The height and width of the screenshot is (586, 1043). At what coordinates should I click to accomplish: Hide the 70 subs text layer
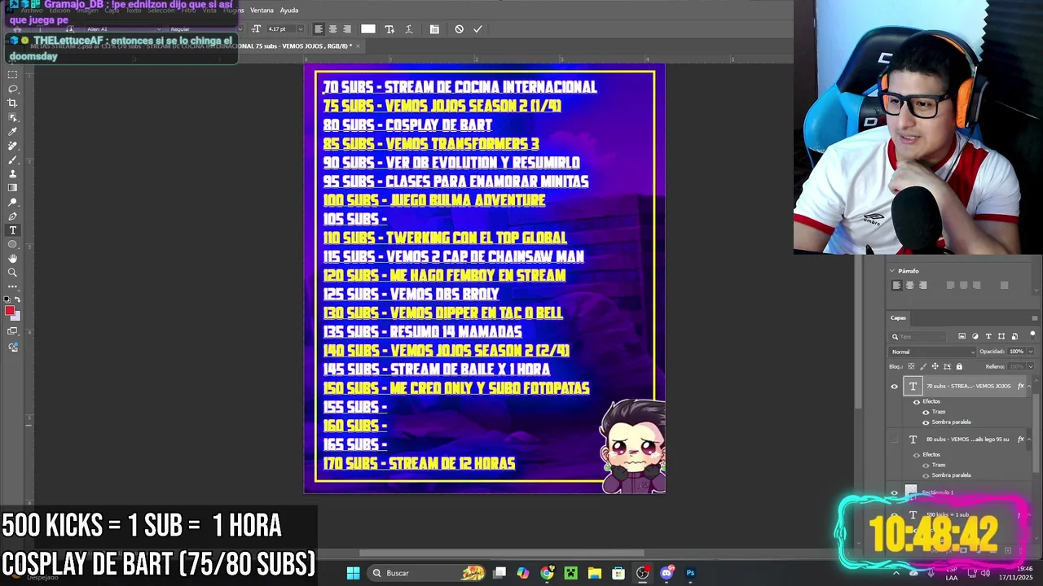coord(895,387)
